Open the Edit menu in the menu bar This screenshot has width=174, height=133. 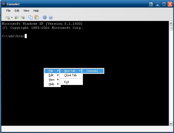click(17, 11)
